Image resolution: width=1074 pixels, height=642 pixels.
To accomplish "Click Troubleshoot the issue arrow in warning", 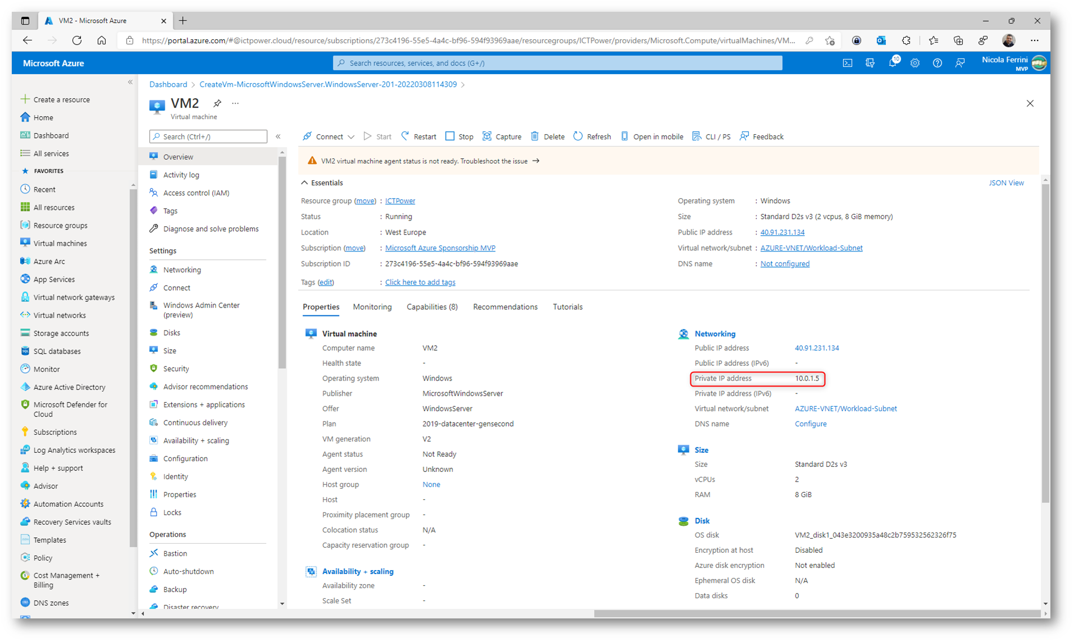I will pyautogui.click(x=536, y=160).
